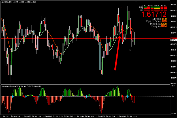177x118 pixels.
Task: Click the Hi to Low 1298 readout
Action: pyautogui.click(x=158, y=24)
